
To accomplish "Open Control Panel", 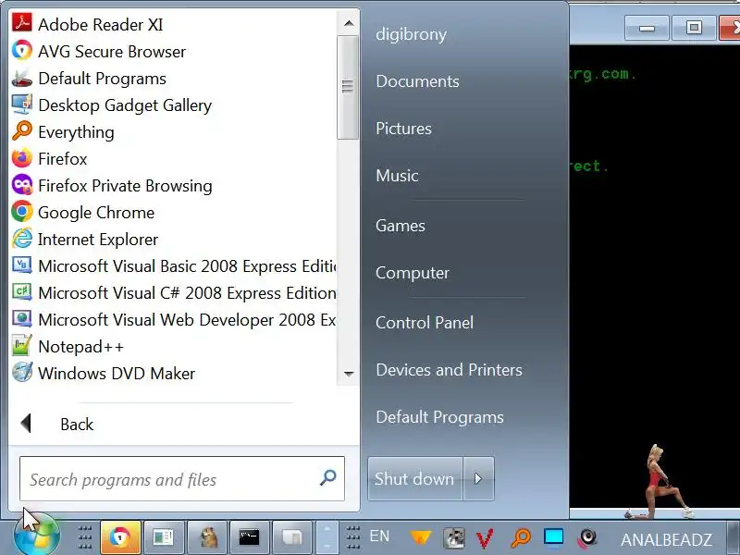I will coord(425,323).
